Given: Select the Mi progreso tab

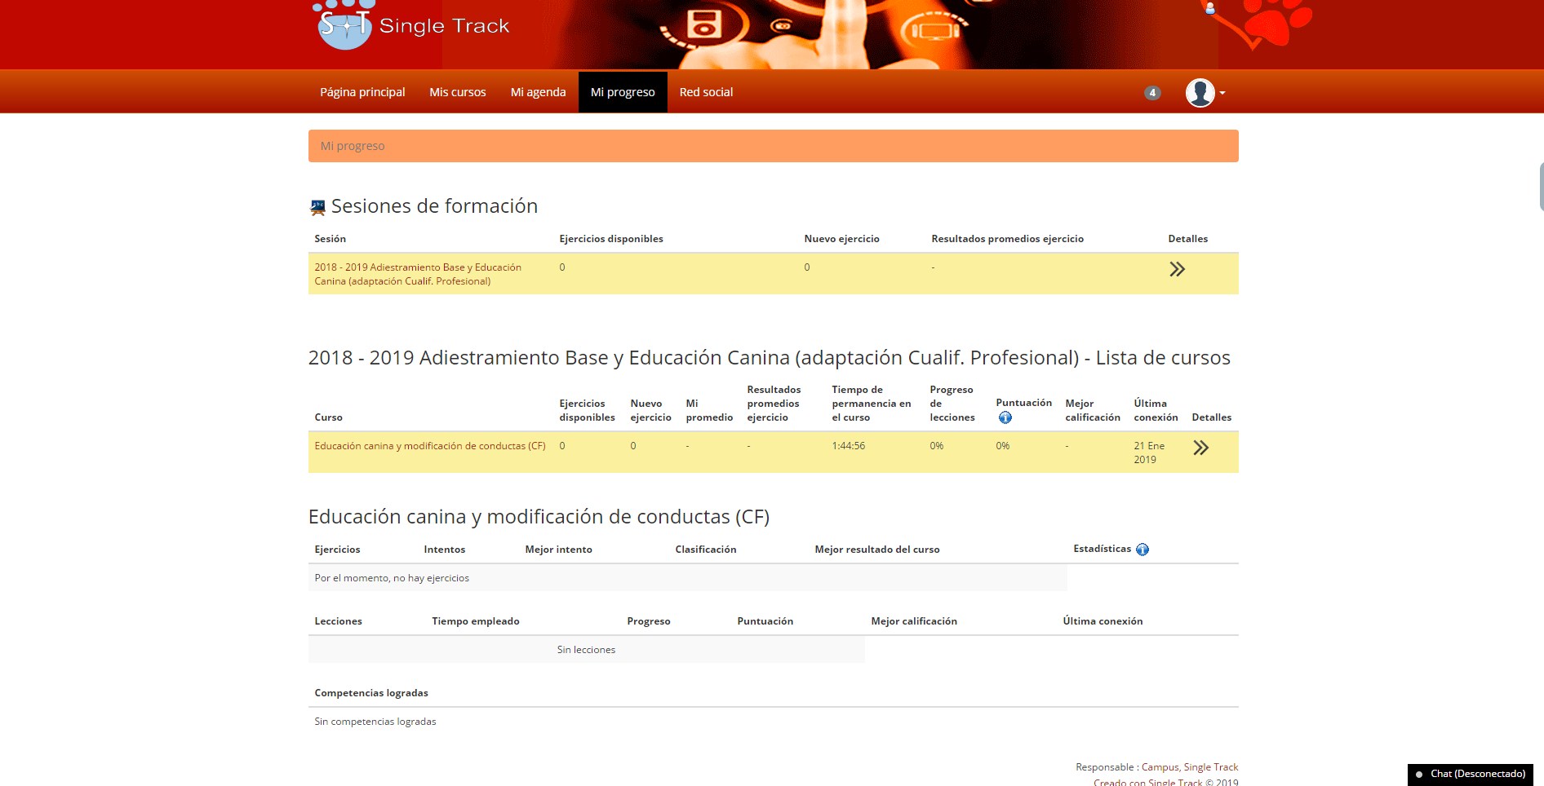Looking at the screenshot, I should [623, 92].
